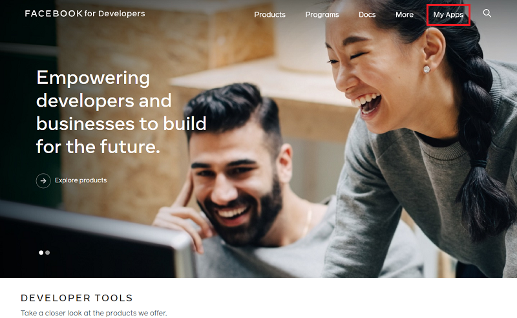Click the 'for the future.' headline line
Image resolution: width=517 pixels, height=318 pixels.
pos(98,147)
